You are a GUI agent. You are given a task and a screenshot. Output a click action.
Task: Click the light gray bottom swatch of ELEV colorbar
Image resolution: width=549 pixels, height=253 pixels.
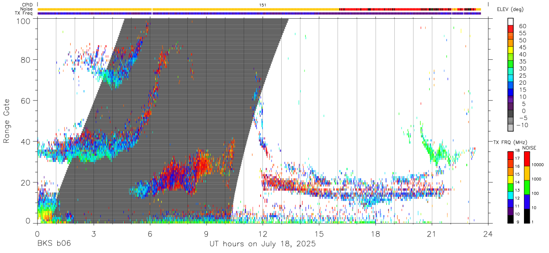pyautogui.click(x=511, y=127)
